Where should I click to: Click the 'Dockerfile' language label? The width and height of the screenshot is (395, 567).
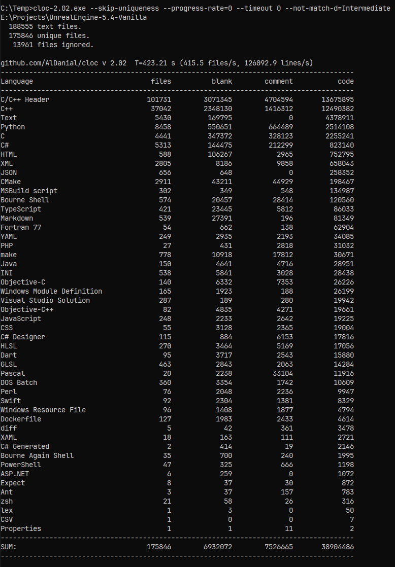pyautogui.click(x=21, y=419)
